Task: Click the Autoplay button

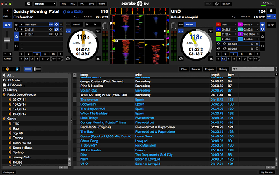Action: click(x=8, y=172)
